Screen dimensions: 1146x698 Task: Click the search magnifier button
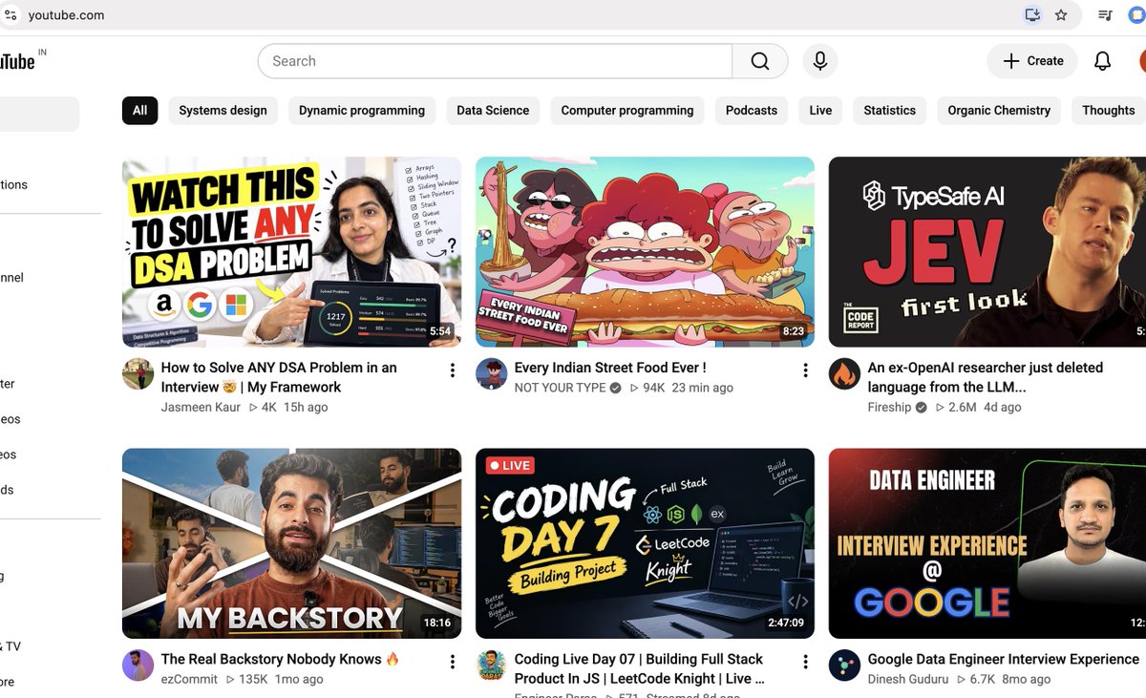[760, 61]
